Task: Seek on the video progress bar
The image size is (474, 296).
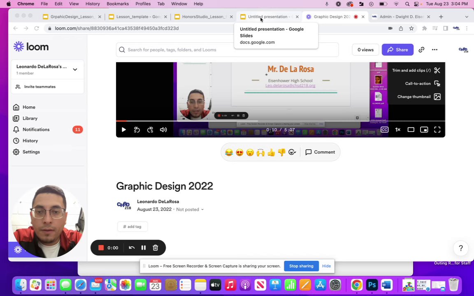Action: (x=281, y=121)
